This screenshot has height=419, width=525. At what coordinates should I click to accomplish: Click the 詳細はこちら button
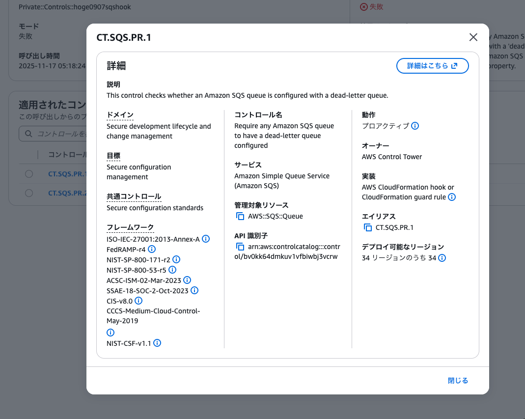click(x=432, y=65)
